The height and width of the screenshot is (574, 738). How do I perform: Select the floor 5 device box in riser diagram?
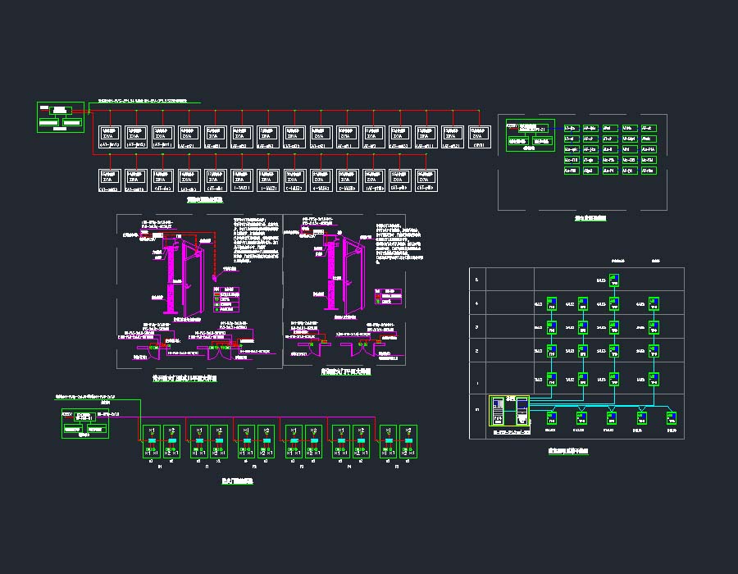point(614,280)
